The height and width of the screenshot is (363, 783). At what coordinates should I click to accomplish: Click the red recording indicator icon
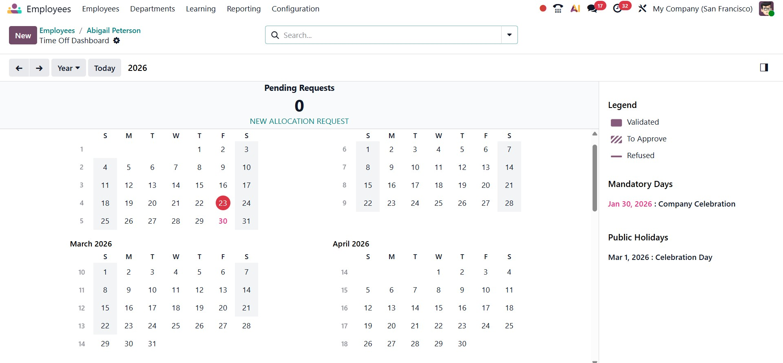pyautogui.click(x=543, y=8)
